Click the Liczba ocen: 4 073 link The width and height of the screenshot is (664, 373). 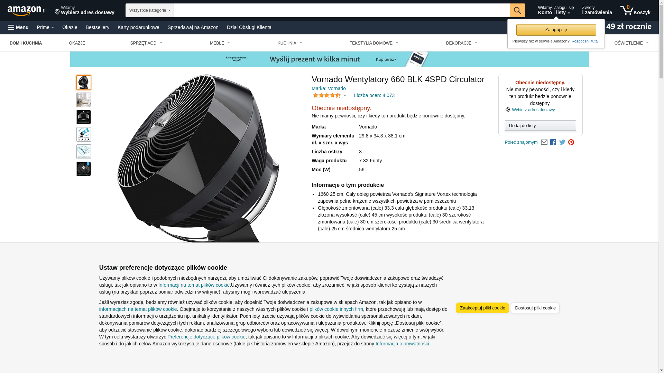click(374, 95)
